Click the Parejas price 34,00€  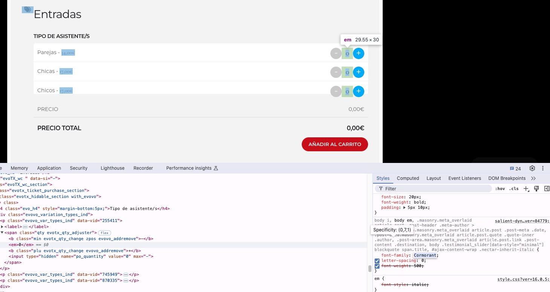[x=68, y=53]
